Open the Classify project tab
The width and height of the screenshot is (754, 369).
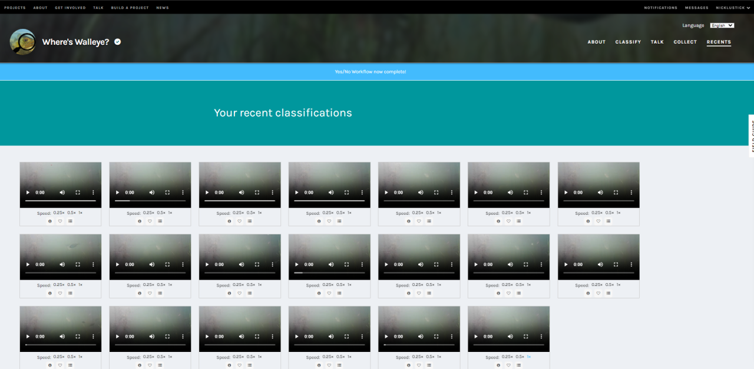(x=628, y=42)
